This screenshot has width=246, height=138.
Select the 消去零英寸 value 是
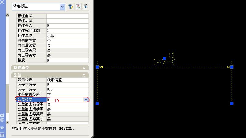pos(67,55)
